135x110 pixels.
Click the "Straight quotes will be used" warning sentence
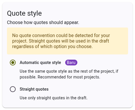(69, 41)
